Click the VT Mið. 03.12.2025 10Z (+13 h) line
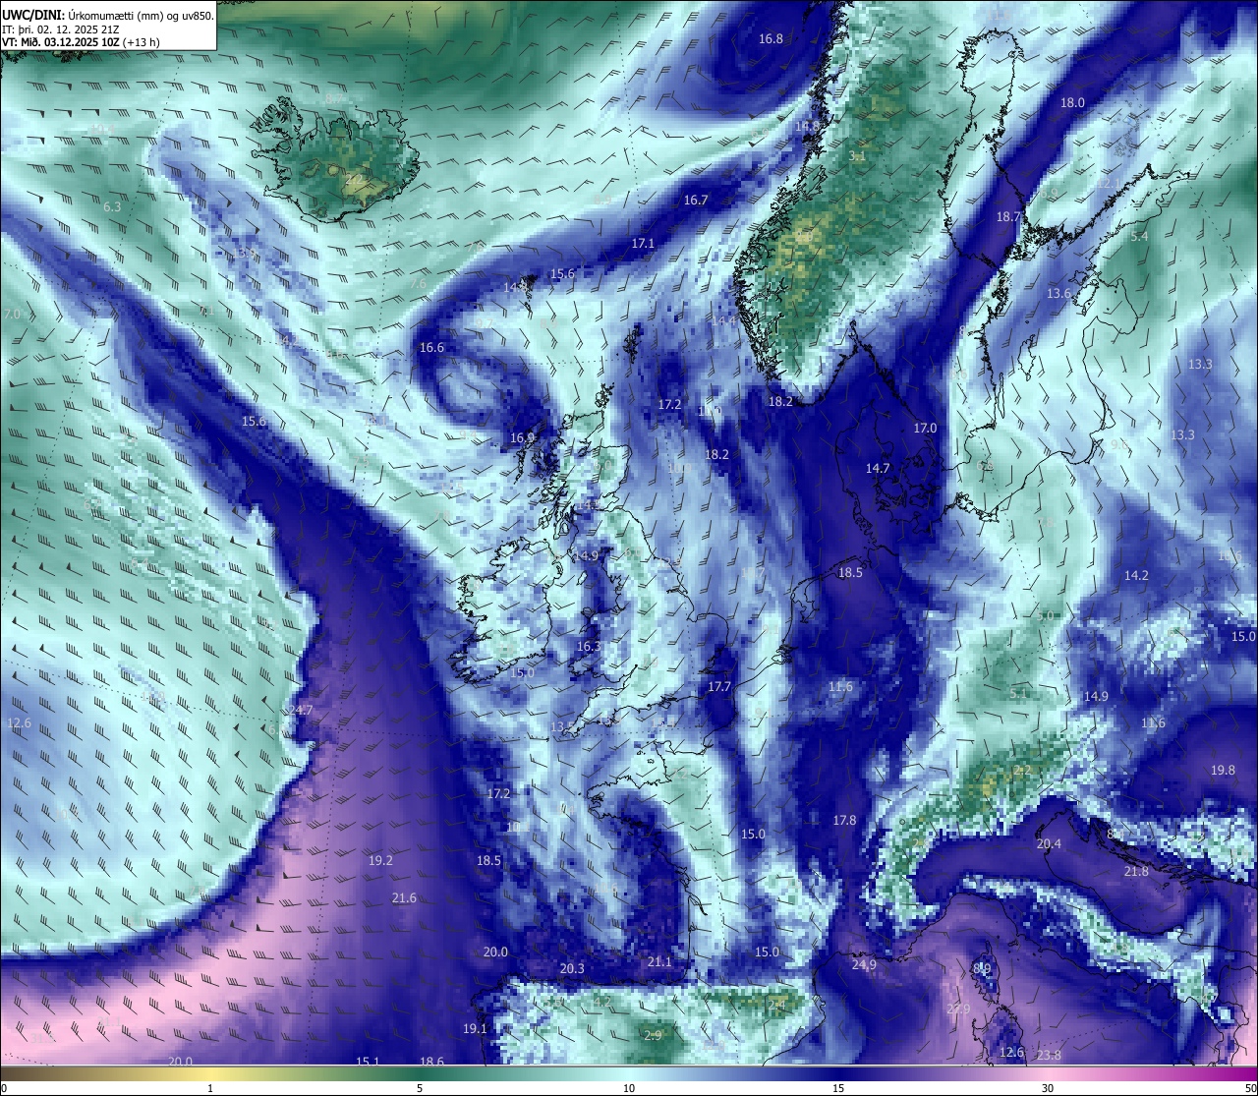 click(82, 42)
